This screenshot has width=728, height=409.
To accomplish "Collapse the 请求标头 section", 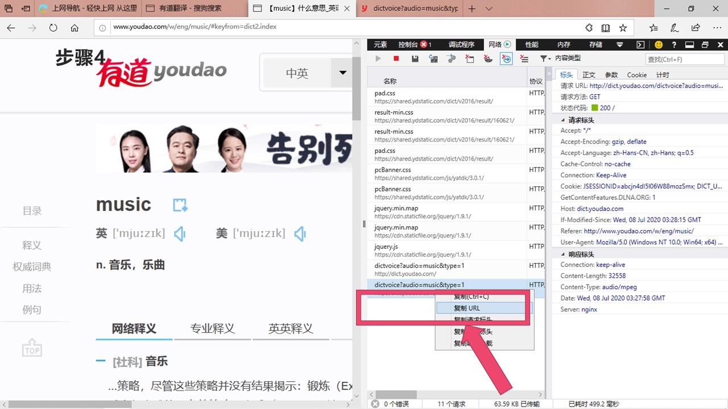I will pyautogui.click(x=563, y=120).
